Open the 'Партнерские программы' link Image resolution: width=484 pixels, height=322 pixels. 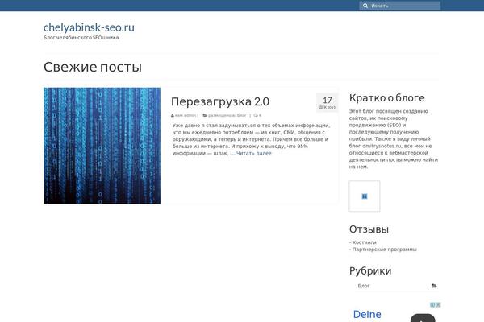pos(384,250)
